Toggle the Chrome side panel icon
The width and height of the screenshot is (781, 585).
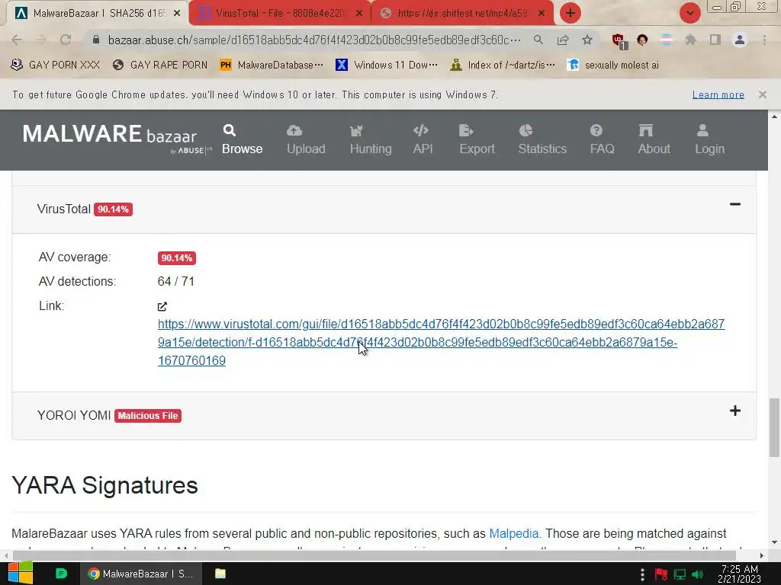coord(715,40)
